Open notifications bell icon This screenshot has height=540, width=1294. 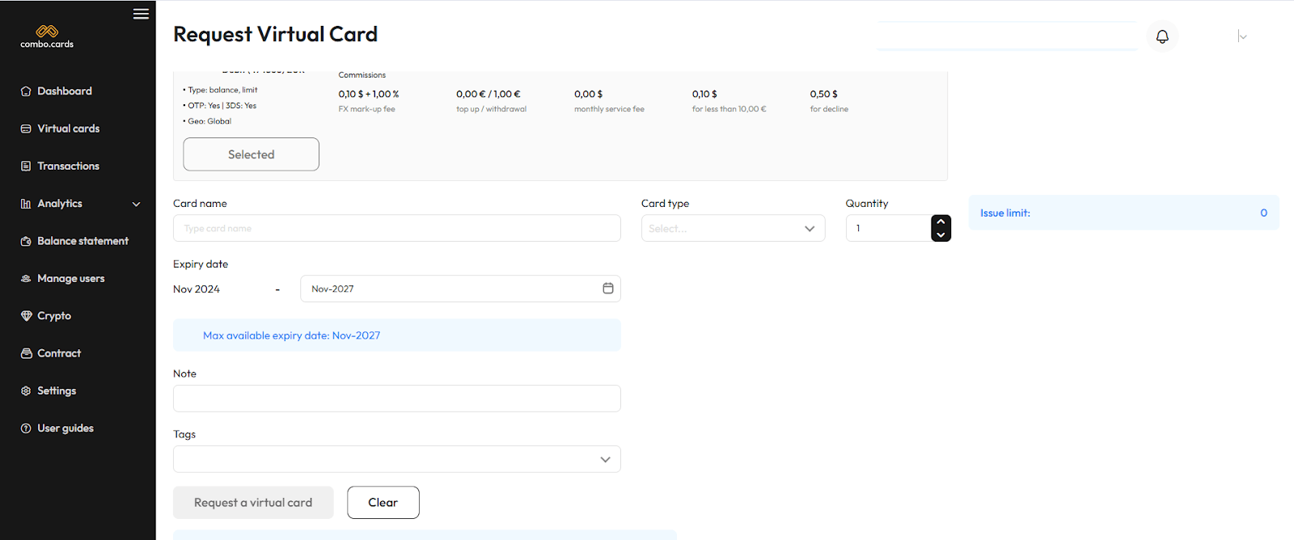pos(1162,36)
